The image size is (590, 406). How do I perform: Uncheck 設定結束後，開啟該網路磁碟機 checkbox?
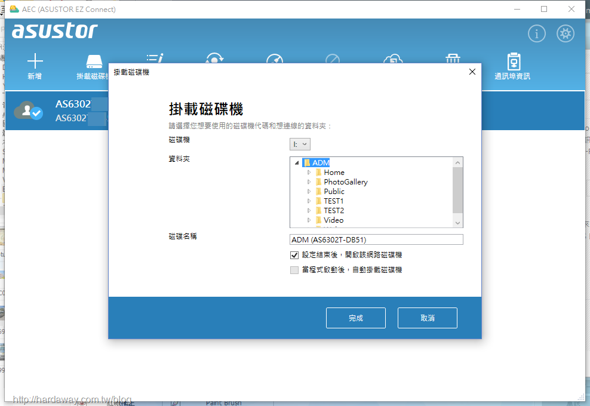pyautogui.click(x=294, y=256)
